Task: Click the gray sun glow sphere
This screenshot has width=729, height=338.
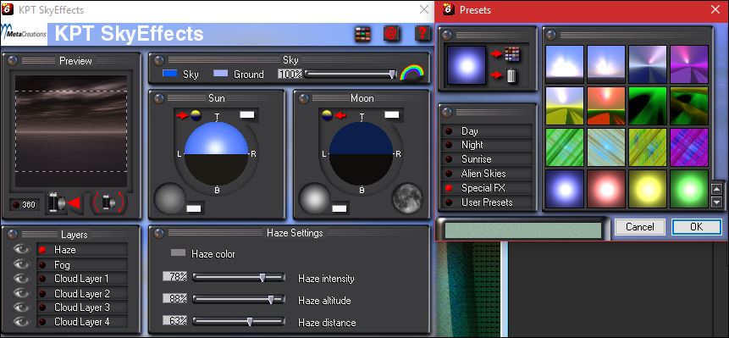Action: (169, 198)
